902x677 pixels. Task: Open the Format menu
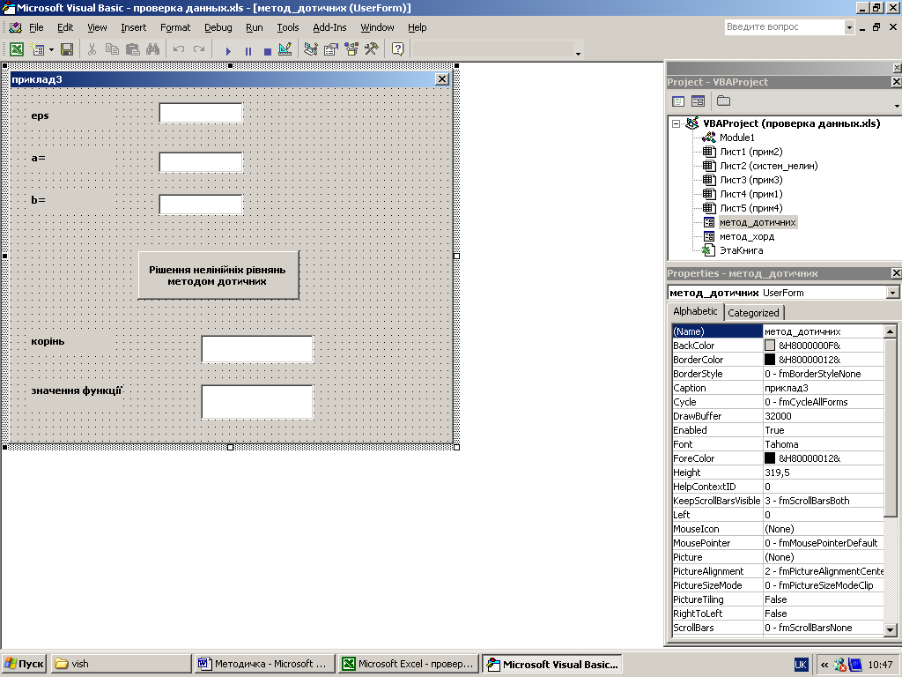point(175,27)
